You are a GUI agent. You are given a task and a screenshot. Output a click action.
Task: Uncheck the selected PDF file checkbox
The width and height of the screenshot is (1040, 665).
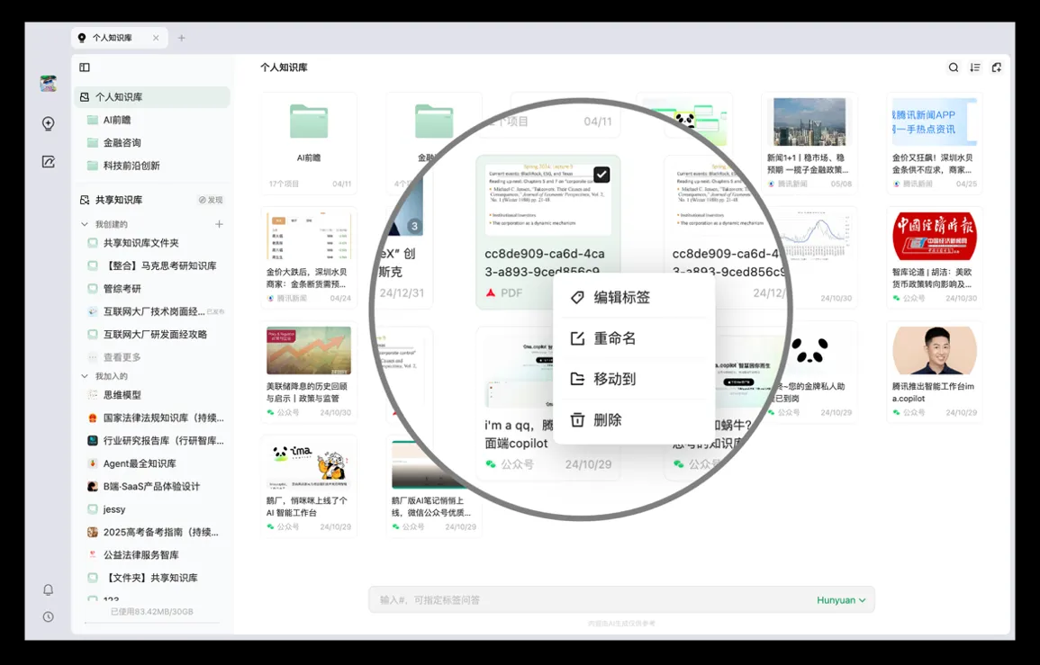point(601,175)
